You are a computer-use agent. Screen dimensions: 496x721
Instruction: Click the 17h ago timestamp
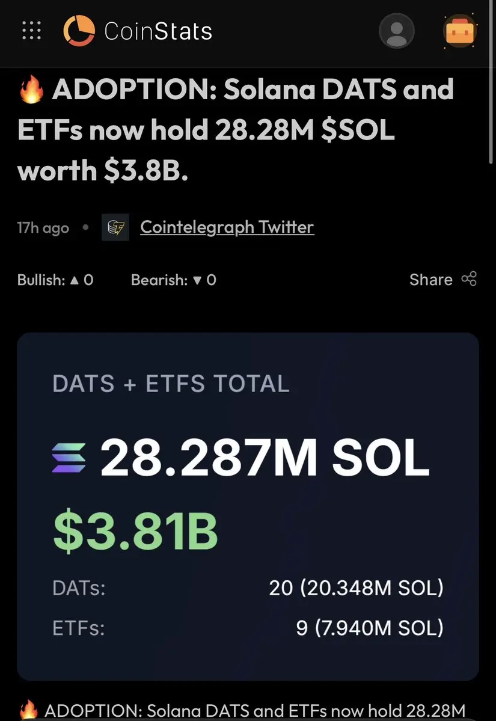(43, 229)
